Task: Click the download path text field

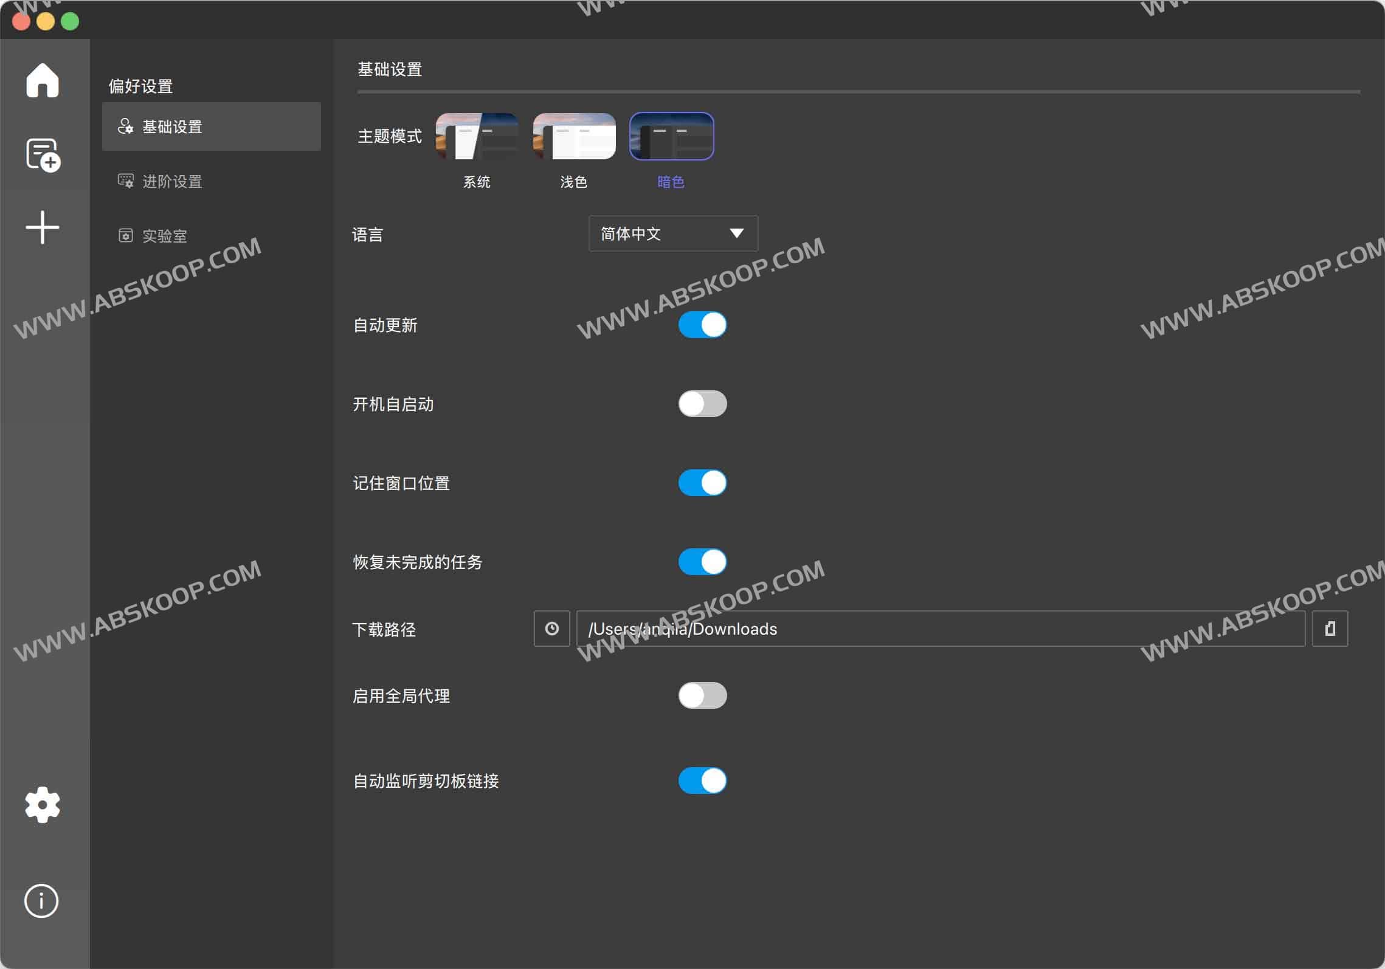Action: pos(940,629)
